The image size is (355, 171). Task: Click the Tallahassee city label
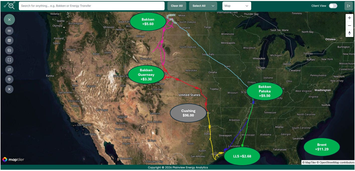tap(280, 150)
